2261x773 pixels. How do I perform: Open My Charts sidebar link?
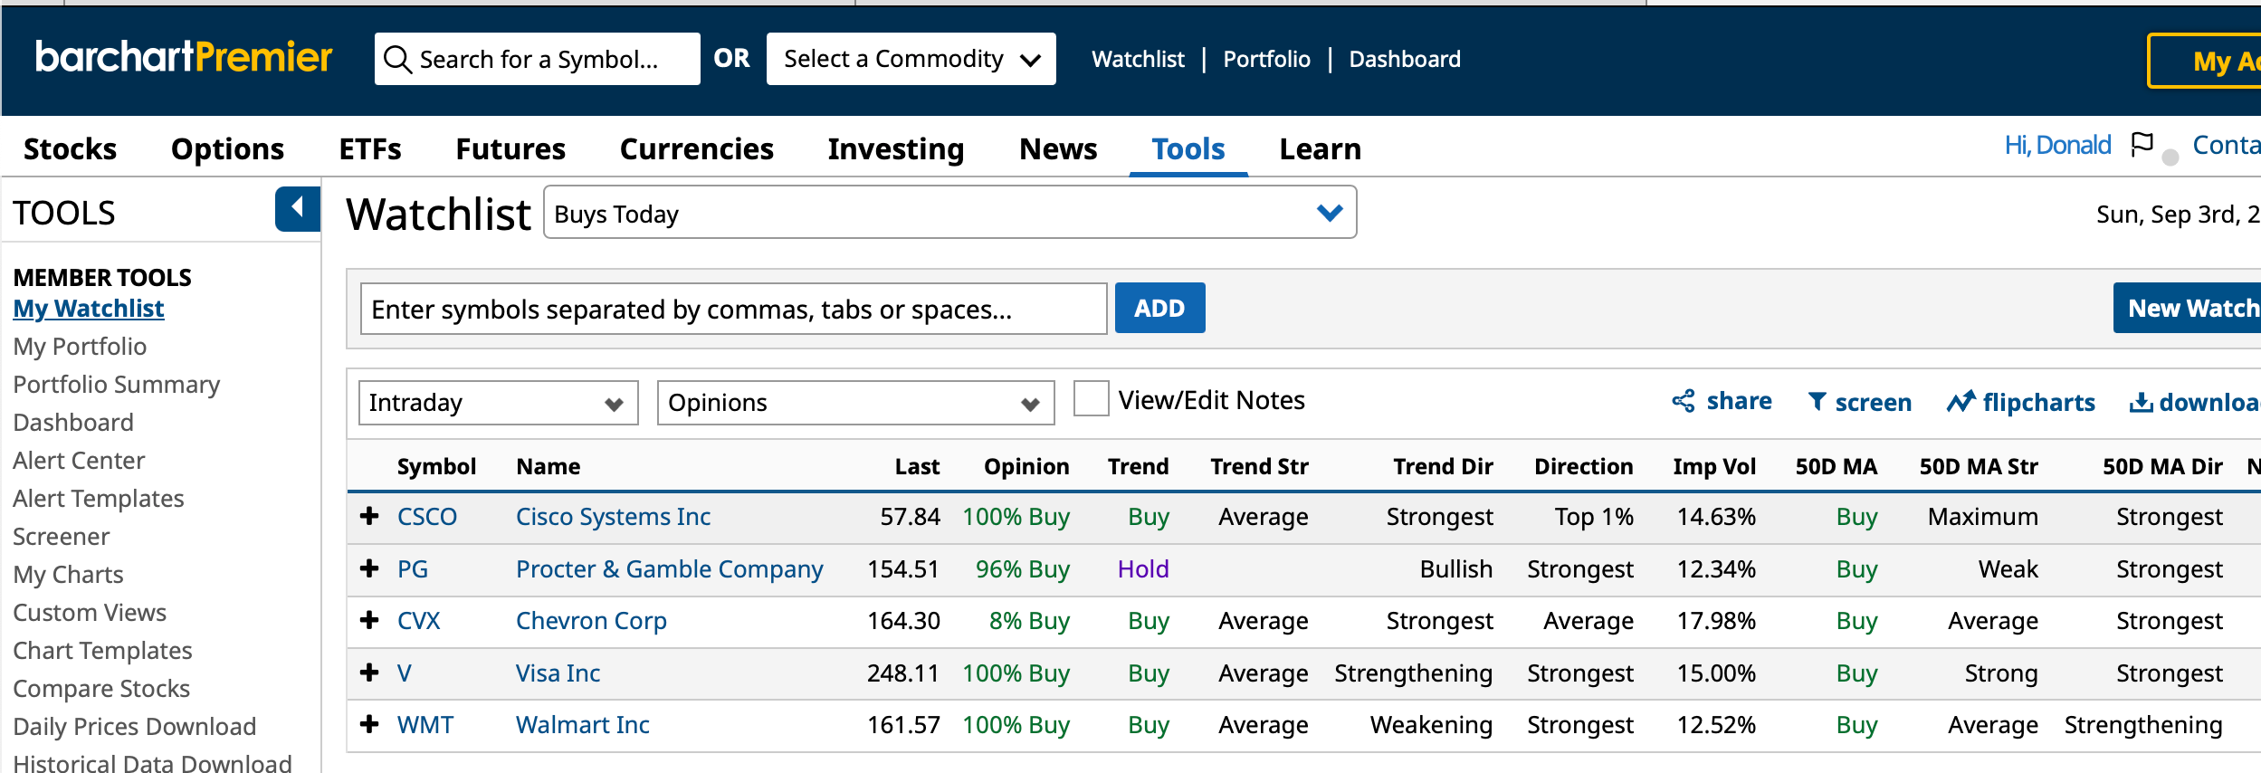68,574
